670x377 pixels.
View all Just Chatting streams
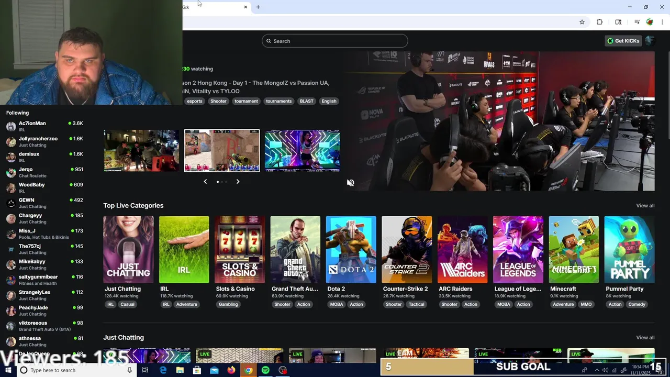point(645,338)
